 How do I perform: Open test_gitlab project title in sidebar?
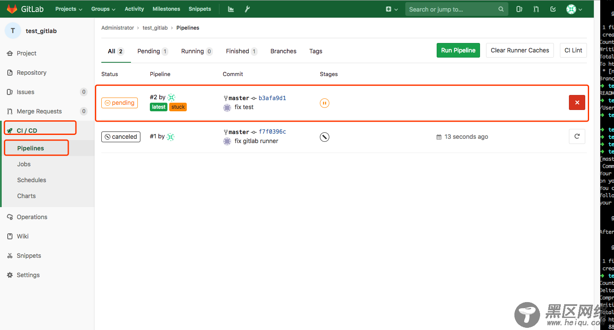[x=41, y=31]
